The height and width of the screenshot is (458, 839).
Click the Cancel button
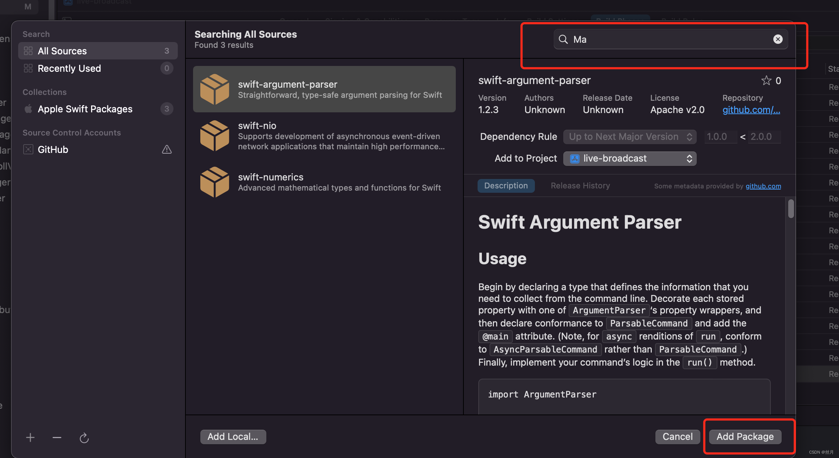[678, 437]
